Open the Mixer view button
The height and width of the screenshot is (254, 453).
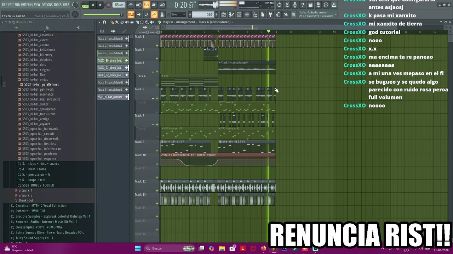(x=247, y=14)
